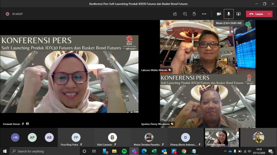Click the recording indicator icon
This screenshot has width=277, height=155.
point(7,14)
